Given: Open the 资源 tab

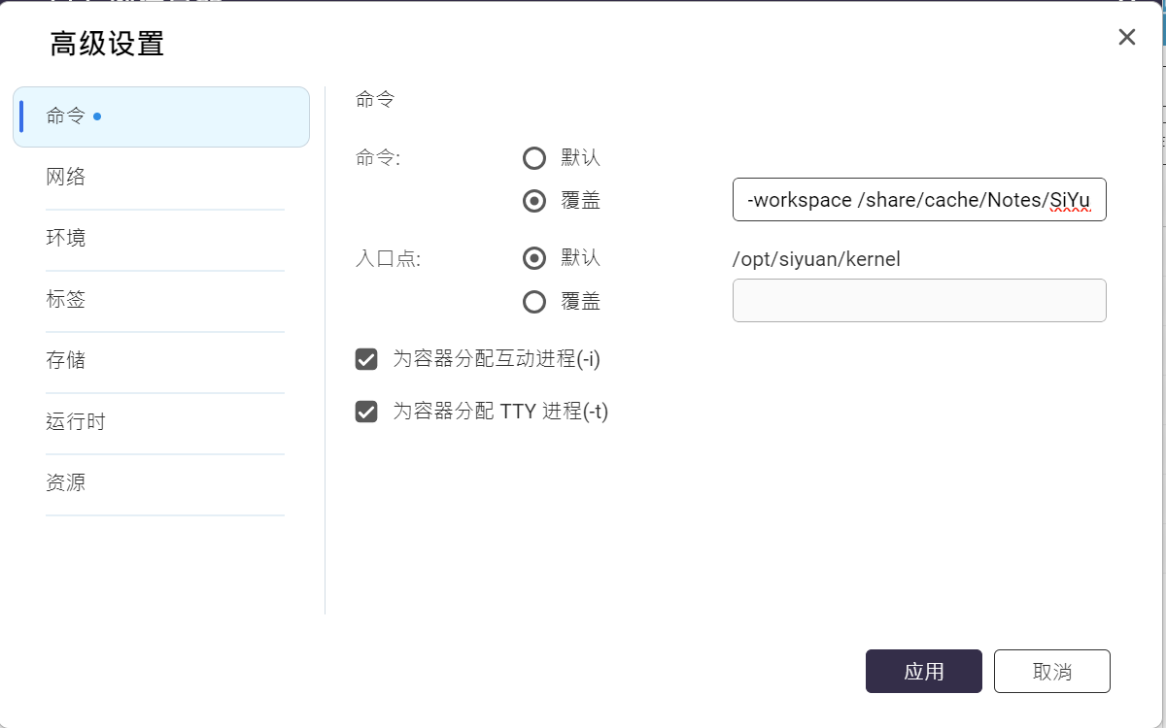Looking at the screenshot, I should [x=66, y=482].
